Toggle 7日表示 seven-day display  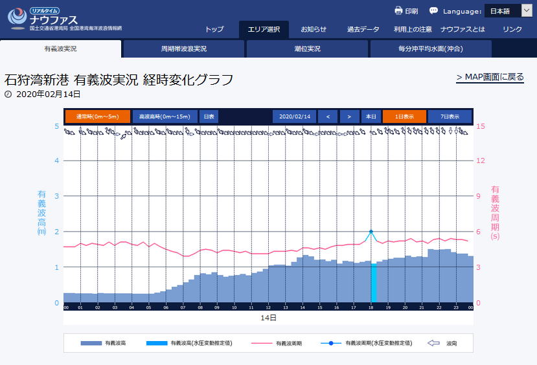450,116
